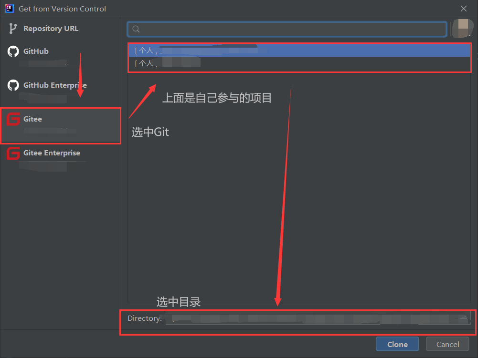Image resolution: width=478 pixels, height=358 pixels.
Task: Choose GitHub Enterprise in the sidebar
Action: point(55,85)
